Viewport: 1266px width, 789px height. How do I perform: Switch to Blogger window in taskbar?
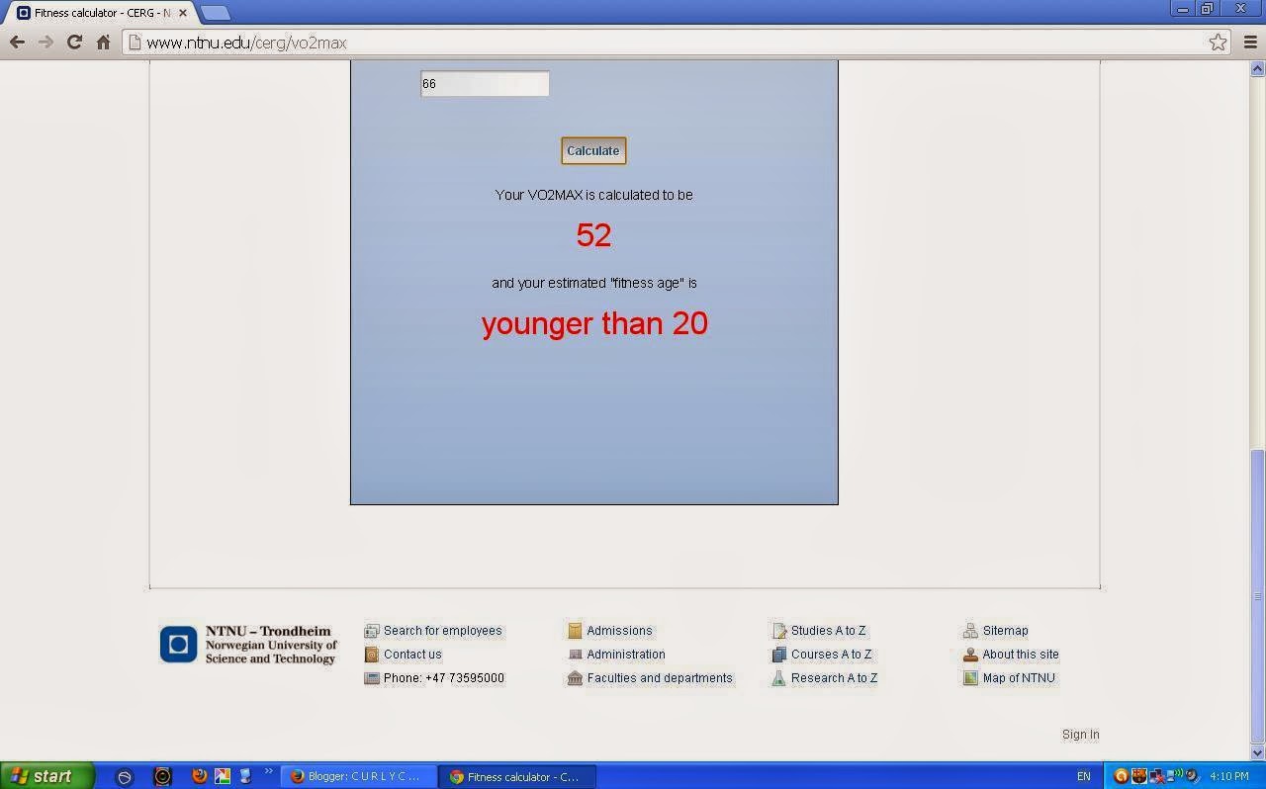[356, 776]
